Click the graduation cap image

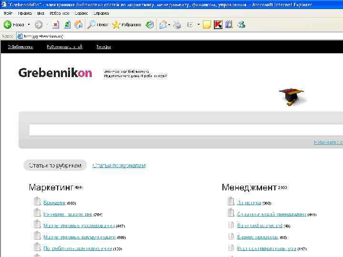(x=292, y=97)
